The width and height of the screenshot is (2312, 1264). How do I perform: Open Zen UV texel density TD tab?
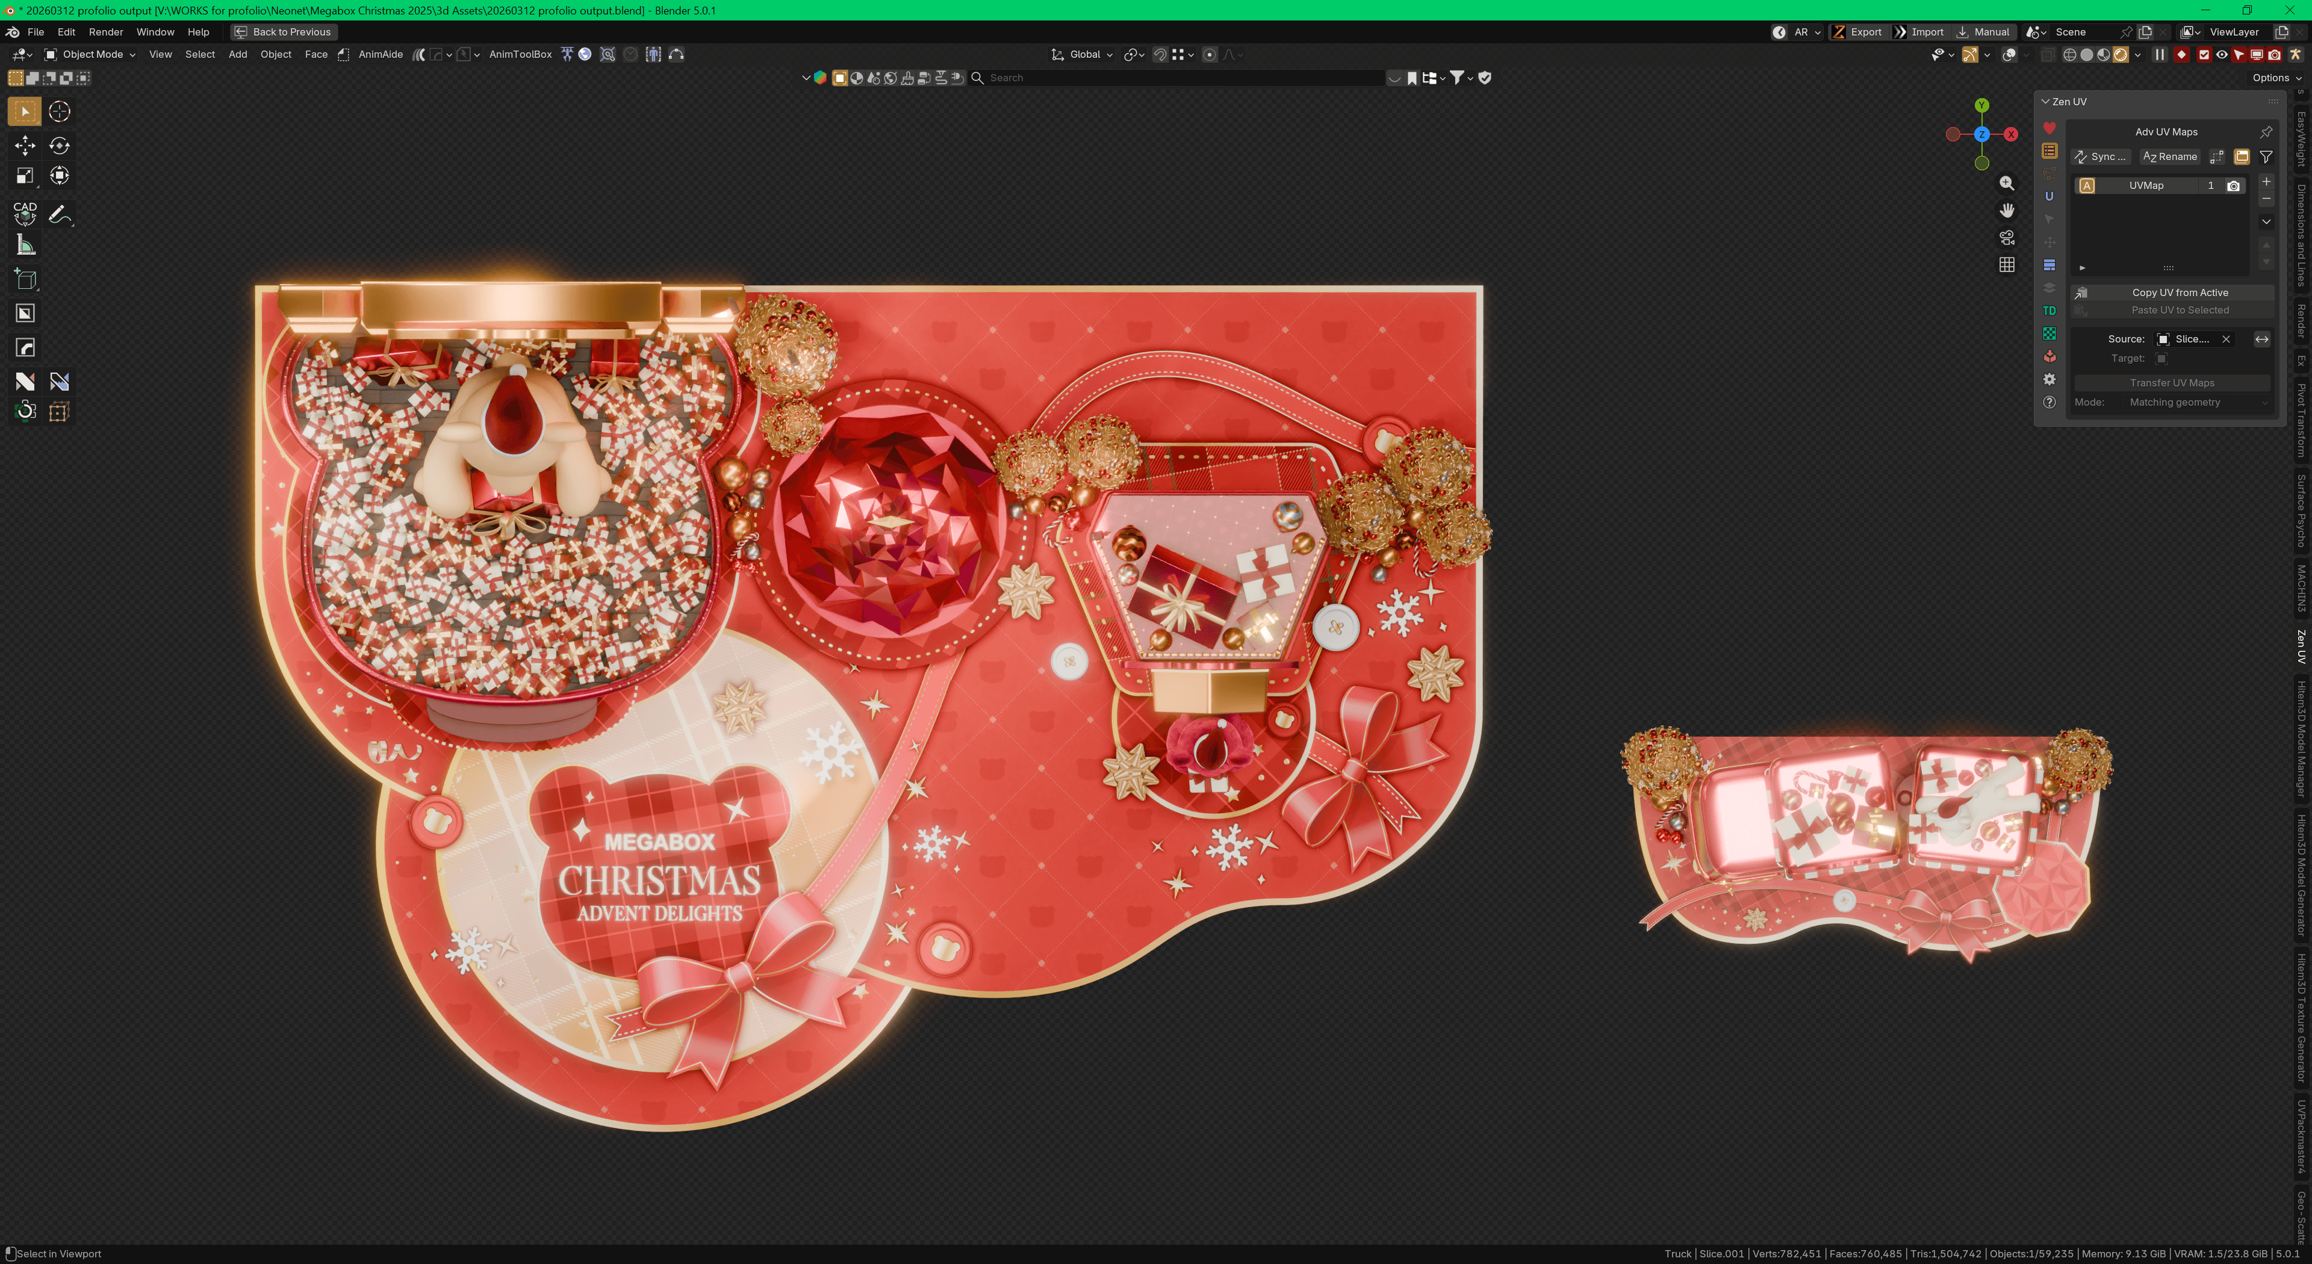[x=2049, y=311]
